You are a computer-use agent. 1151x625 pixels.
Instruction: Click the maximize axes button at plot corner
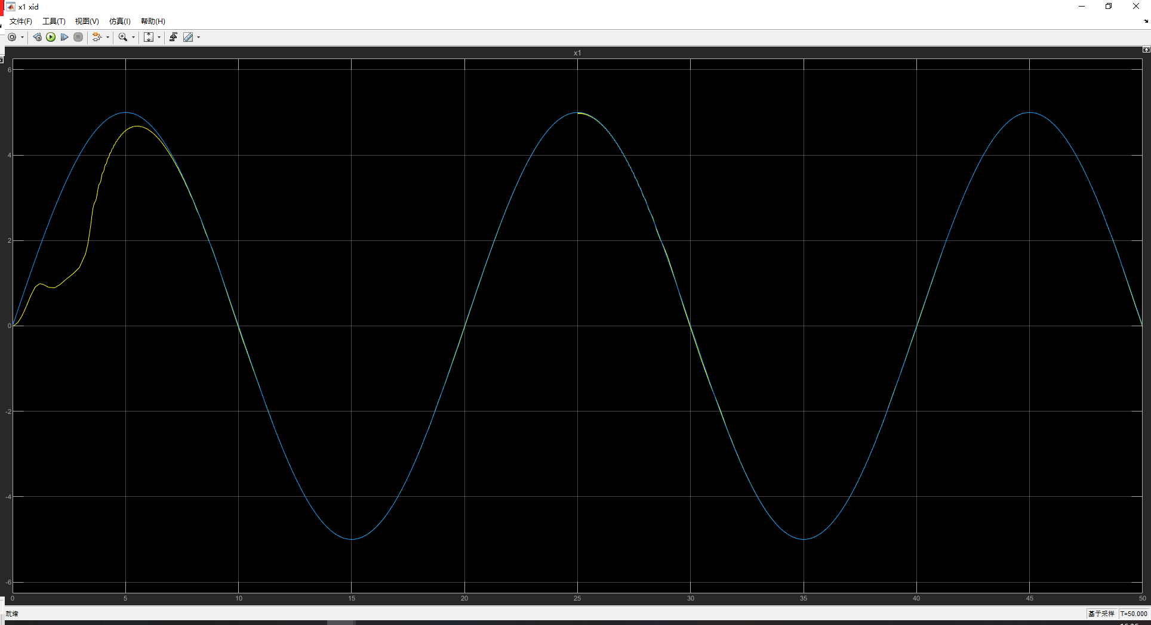point(1146,50)
